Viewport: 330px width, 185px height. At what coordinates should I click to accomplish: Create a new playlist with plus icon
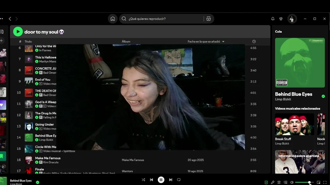point(1,41)
